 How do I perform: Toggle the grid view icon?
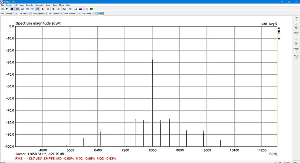point(17,9)
